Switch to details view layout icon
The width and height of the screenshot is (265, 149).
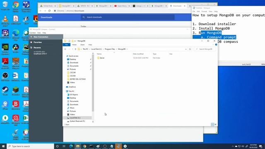(212, 125)
